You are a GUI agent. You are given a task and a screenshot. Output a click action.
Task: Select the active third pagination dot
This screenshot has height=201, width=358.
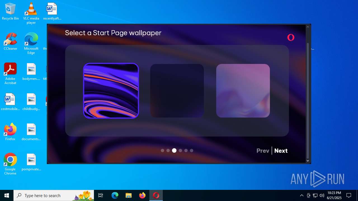click(174, 150)
